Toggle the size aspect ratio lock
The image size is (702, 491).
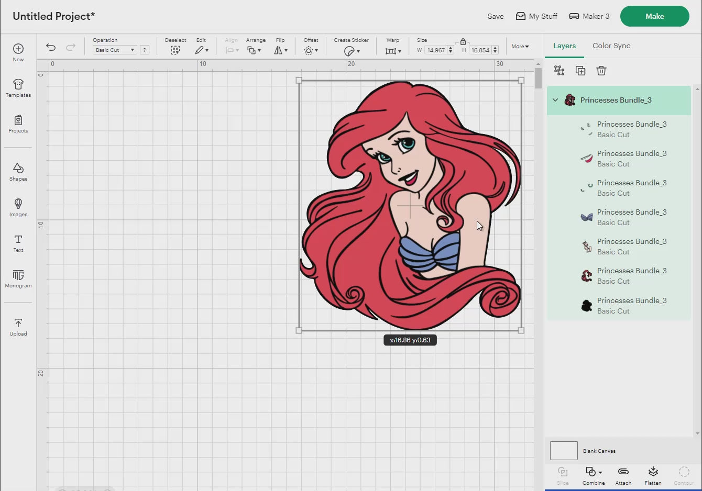463,41
